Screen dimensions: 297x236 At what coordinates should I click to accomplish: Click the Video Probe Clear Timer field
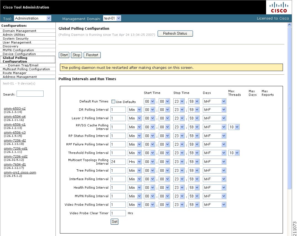(118, 213)
